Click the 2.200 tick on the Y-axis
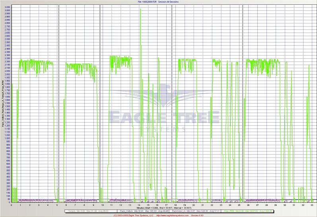The height and width of the screenshot is (217, 317). 8,61
